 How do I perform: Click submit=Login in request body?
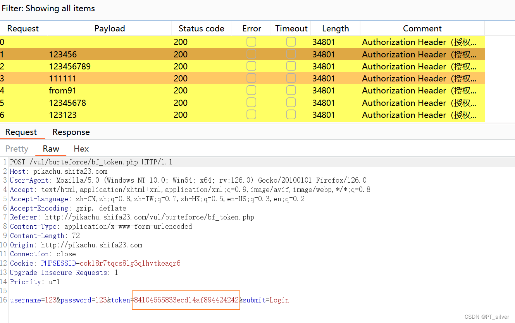[266, 300]
